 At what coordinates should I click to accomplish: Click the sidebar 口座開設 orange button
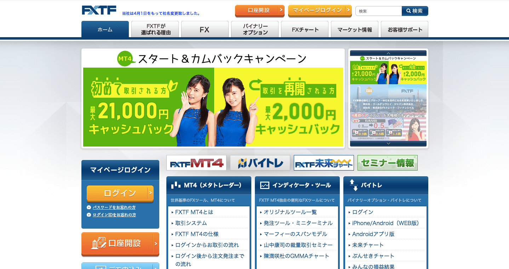point(120,244)
